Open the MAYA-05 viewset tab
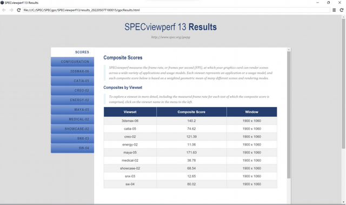346x205 pixels. click(72, 110)
